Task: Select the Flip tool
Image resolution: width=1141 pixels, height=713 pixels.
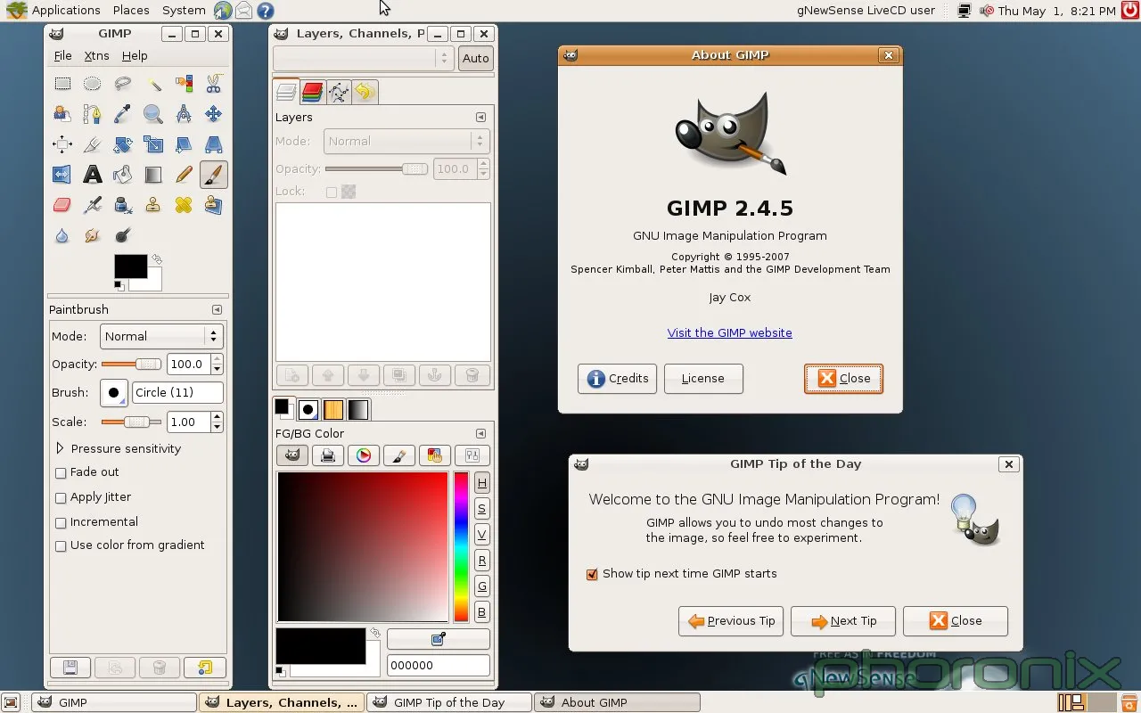Action: coord(62,175)
